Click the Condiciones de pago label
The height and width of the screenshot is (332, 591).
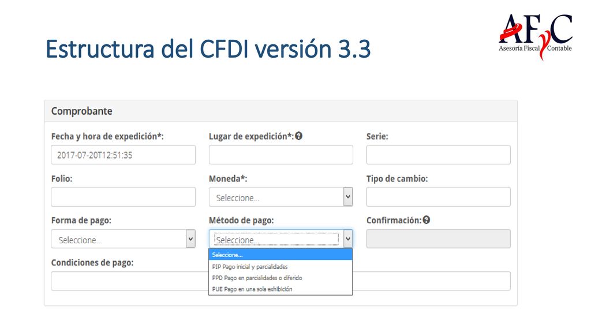click(x=92, y=262)
